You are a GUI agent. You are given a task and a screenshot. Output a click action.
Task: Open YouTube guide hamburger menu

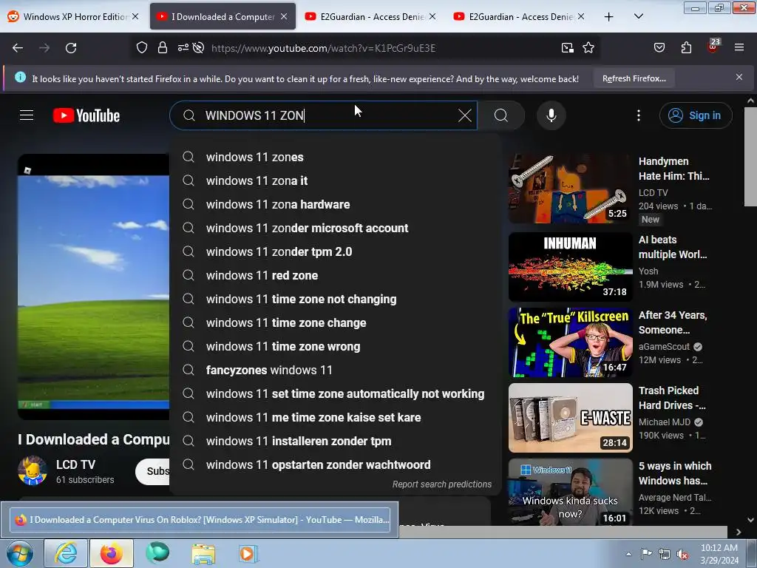point(27,115)
